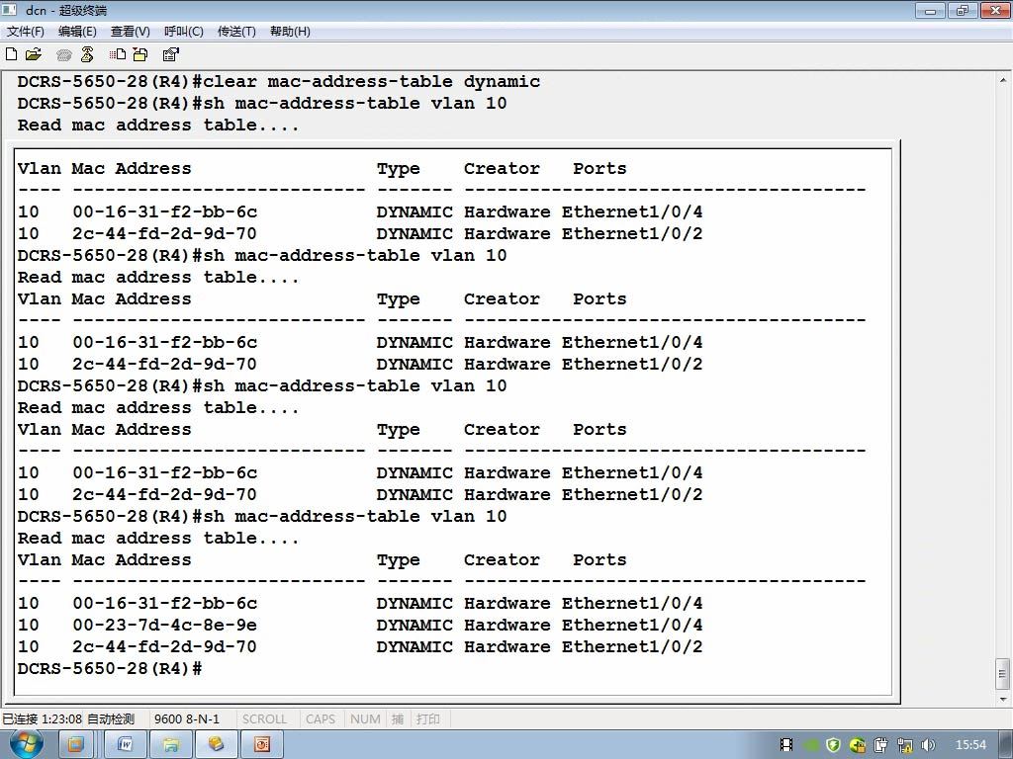Click the '打印' status bar indicator
This screenshot has height=759, width=1013.
pyautogui.click(x=428, y=719)
